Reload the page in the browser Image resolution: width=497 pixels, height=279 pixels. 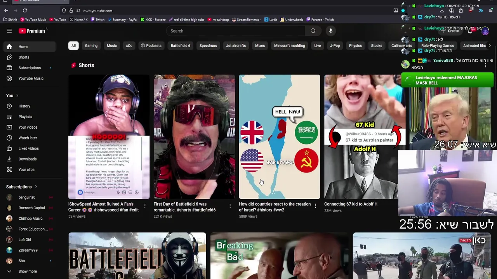(25, 10)
